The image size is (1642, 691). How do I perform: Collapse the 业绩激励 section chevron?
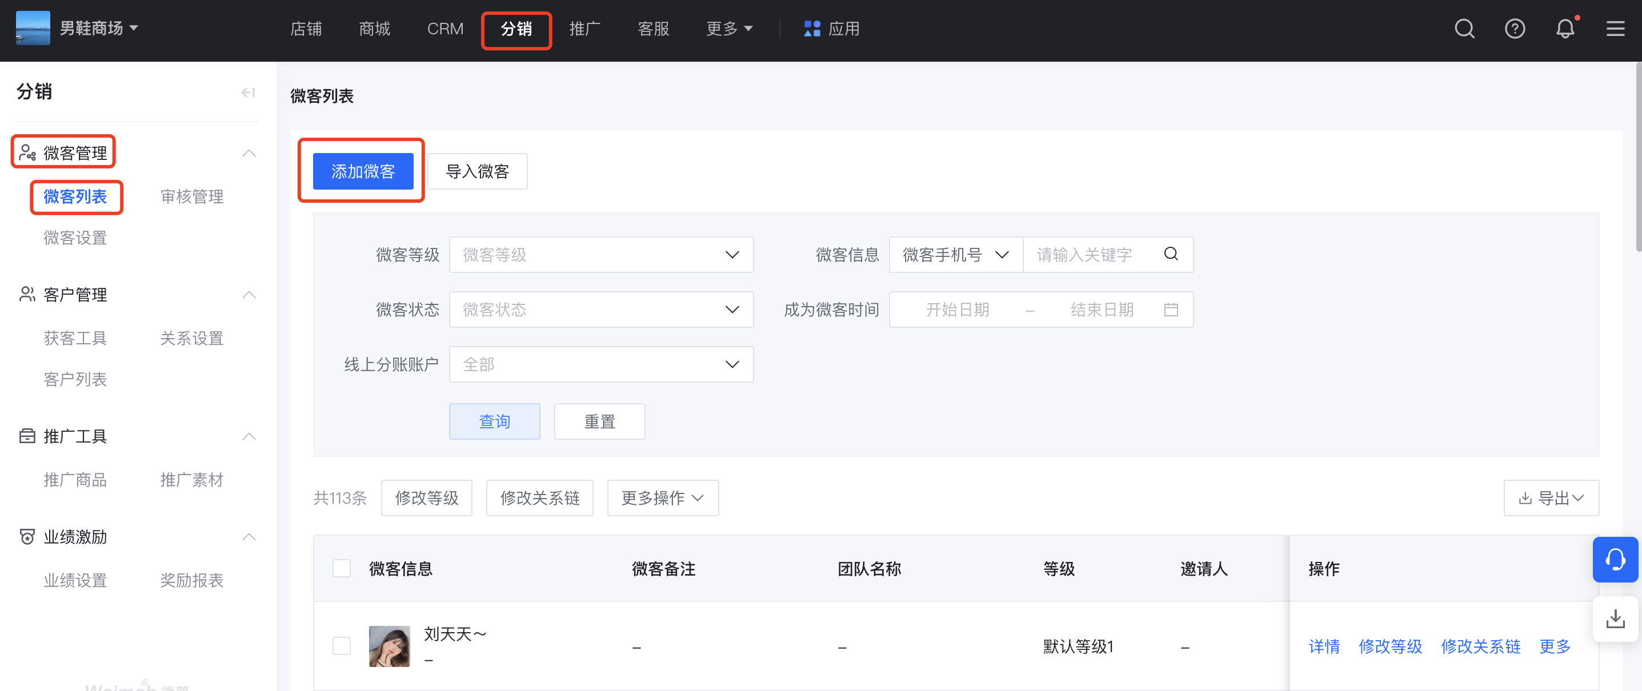pos(249,536)
